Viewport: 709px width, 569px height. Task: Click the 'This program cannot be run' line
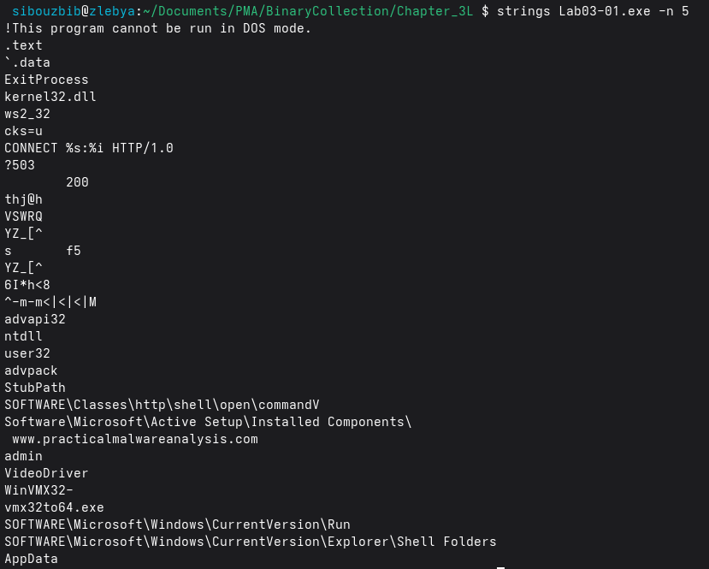click(x=158, y=28)
